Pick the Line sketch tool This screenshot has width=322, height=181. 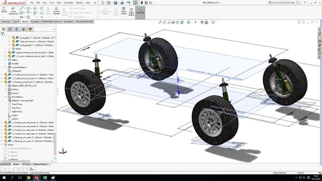click(21, 8)
